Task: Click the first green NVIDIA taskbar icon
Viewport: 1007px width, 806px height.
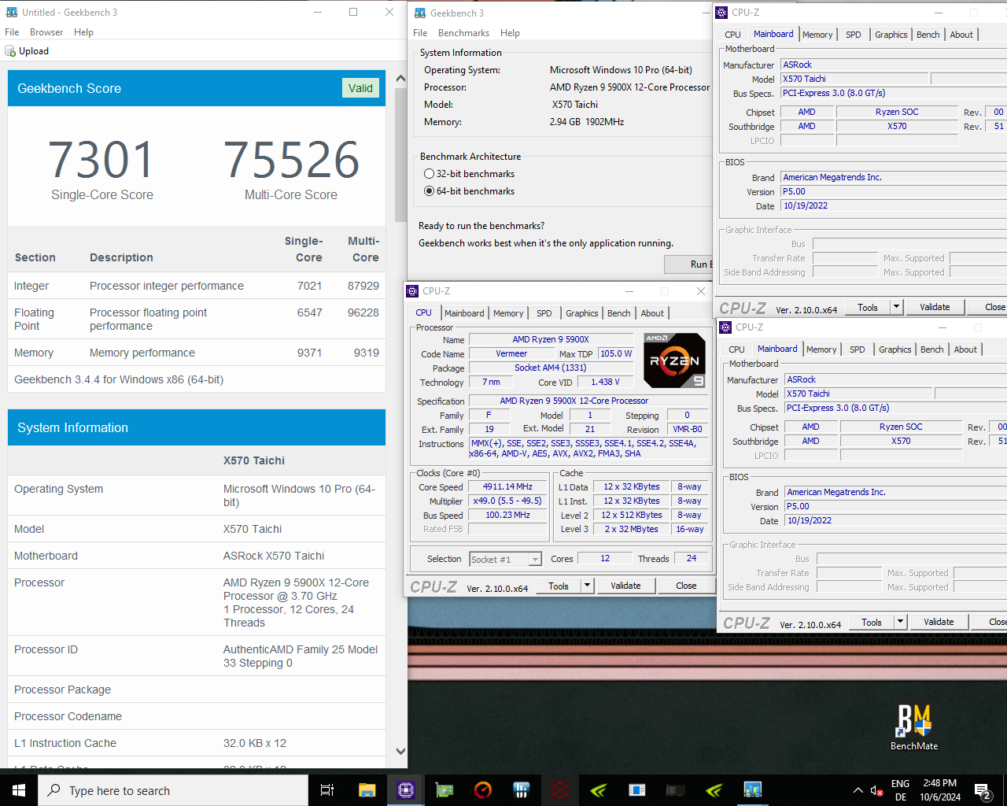Action: 599,790
